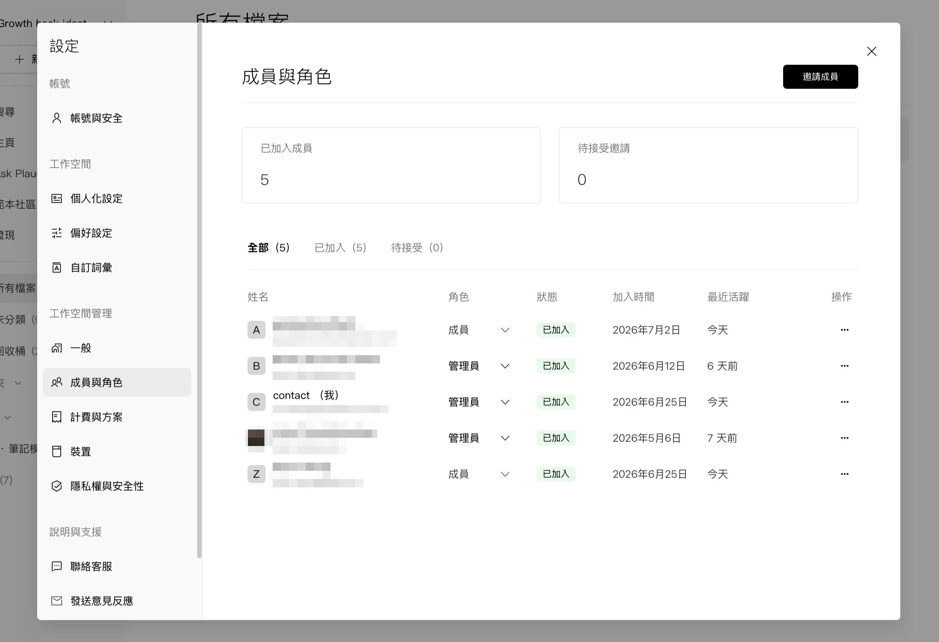
Task: Open actions menu for member A row
Action: (x=844, y=330)
